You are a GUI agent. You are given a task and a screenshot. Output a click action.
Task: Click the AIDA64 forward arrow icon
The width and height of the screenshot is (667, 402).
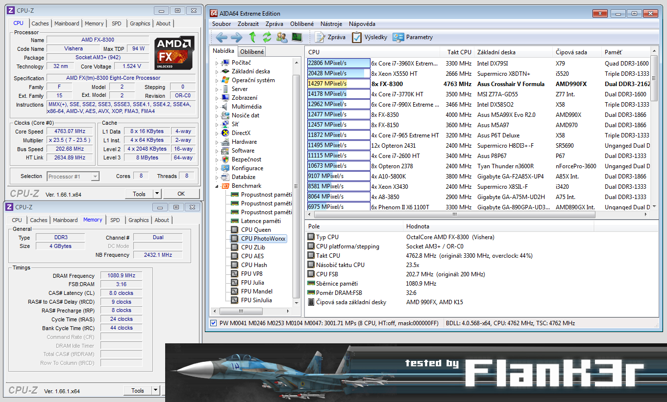pos(237,37)
